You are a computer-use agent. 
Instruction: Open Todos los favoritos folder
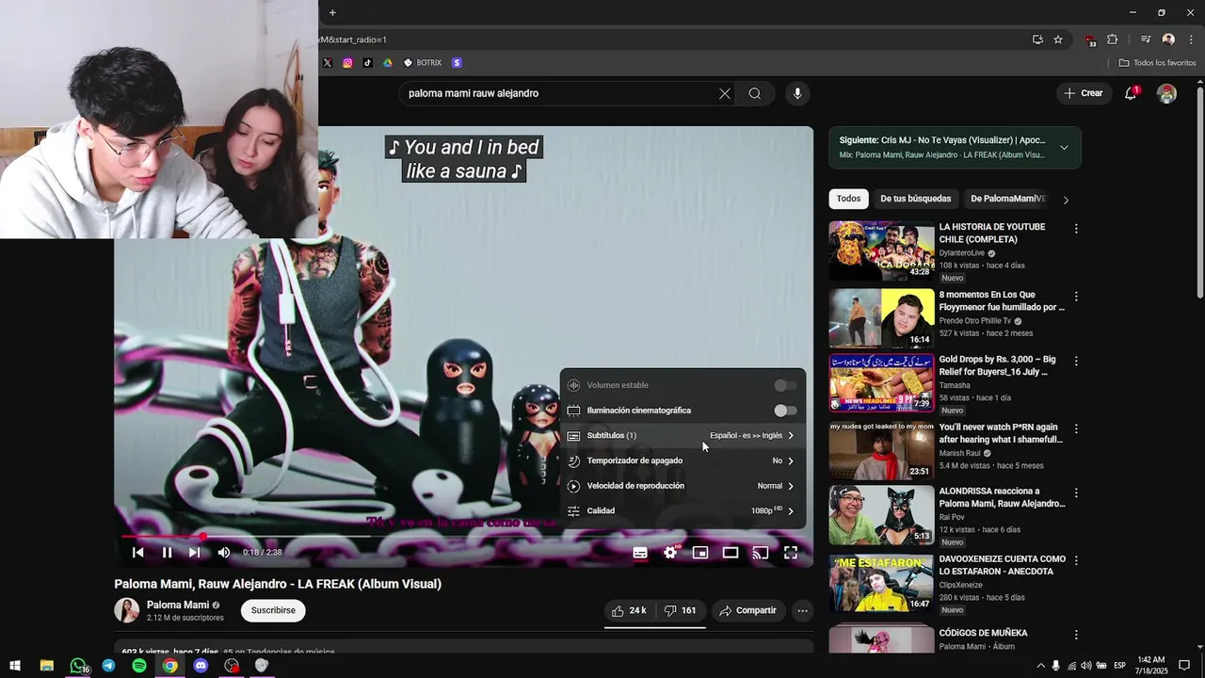(x=1158, y=63)
